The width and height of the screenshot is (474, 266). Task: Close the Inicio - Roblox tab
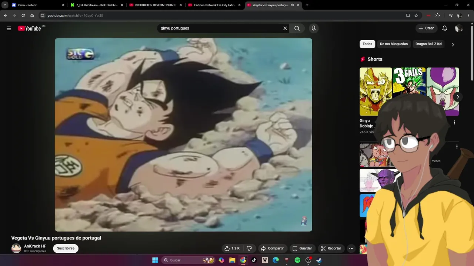pos(63,5)
